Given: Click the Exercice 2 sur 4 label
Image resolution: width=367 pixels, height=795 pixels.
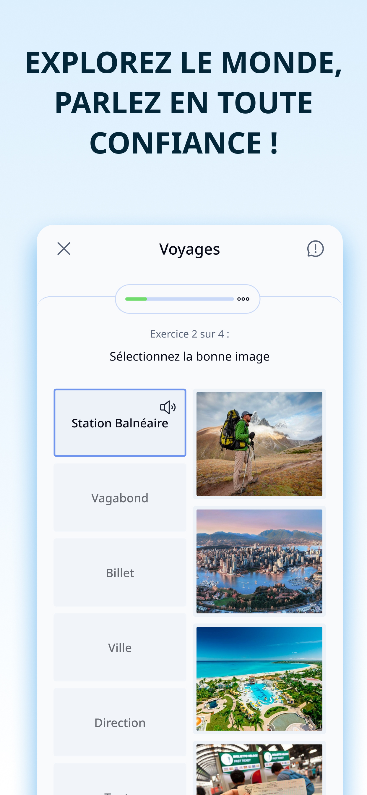Looking at the screenshot, I should (189, 334).
